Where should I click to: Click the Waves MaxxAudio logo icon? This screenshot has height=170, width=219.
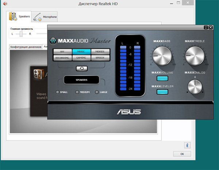coord(53,40)
